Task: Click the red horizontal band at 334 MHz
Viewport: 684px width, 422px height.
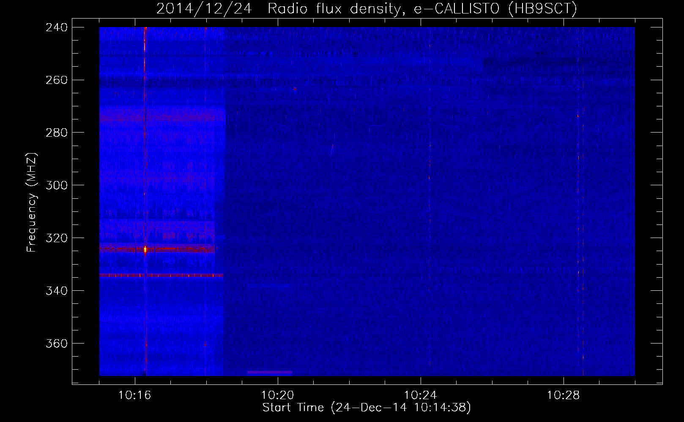Action: [161, 275]
